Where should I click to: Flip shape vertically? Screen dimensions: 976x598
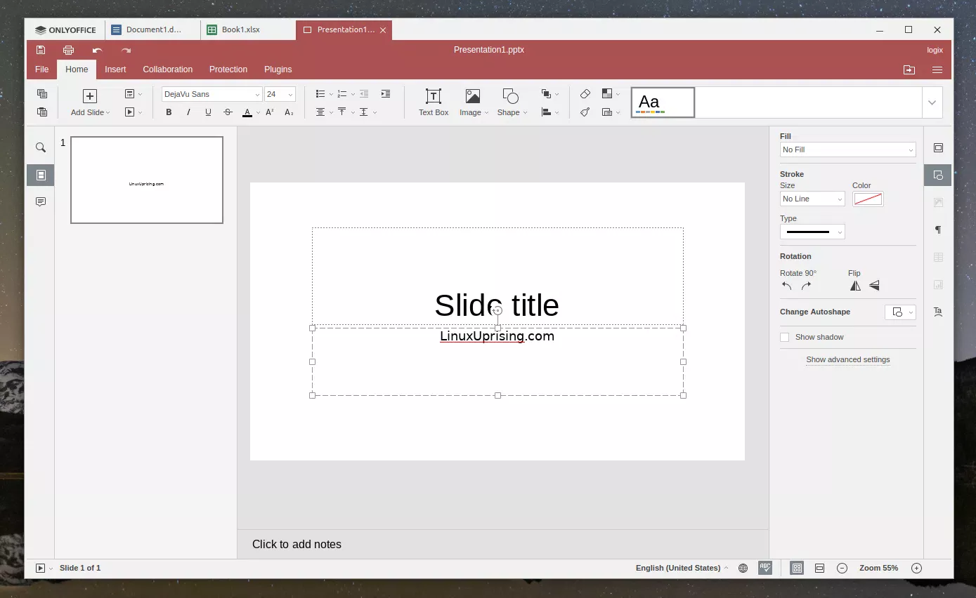click(874, 286)
